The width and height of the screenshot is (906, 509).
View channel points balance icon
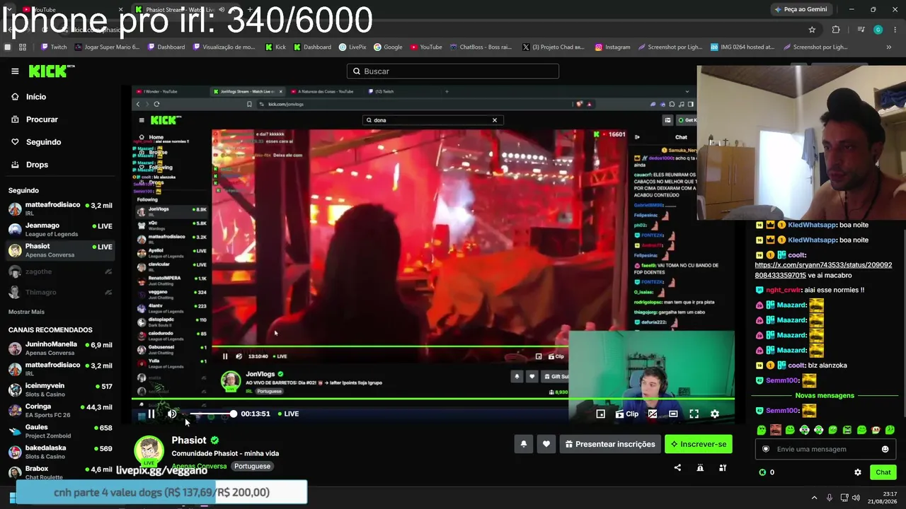pyautogui.click(x=762, y=472)
